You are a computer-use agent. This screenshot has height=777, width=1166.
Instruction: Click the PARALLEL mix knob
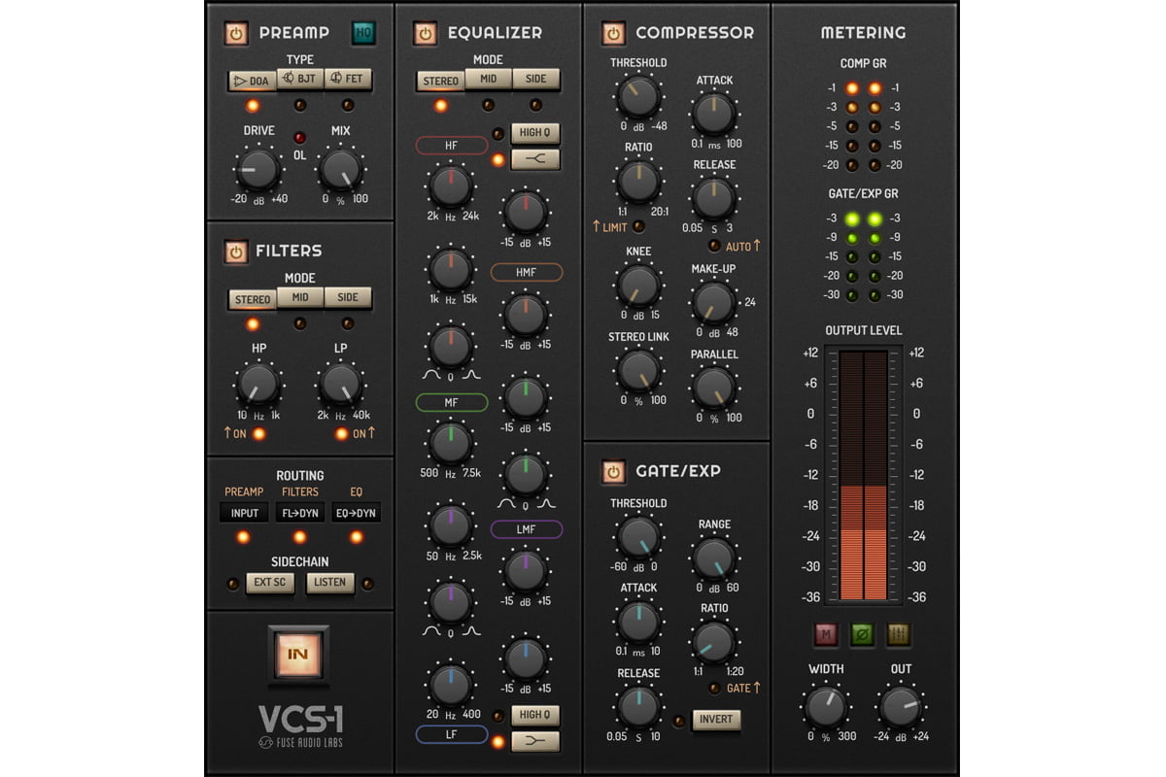(x=714, y=388)
